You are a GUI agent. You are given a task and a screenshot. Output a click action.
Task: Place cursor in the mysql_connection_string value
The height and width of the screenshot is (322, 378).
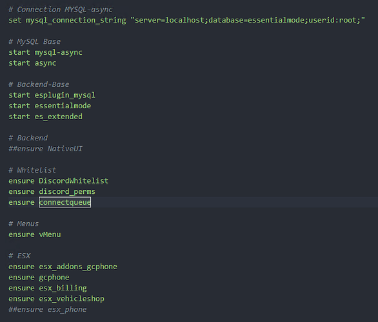point(248,20)
